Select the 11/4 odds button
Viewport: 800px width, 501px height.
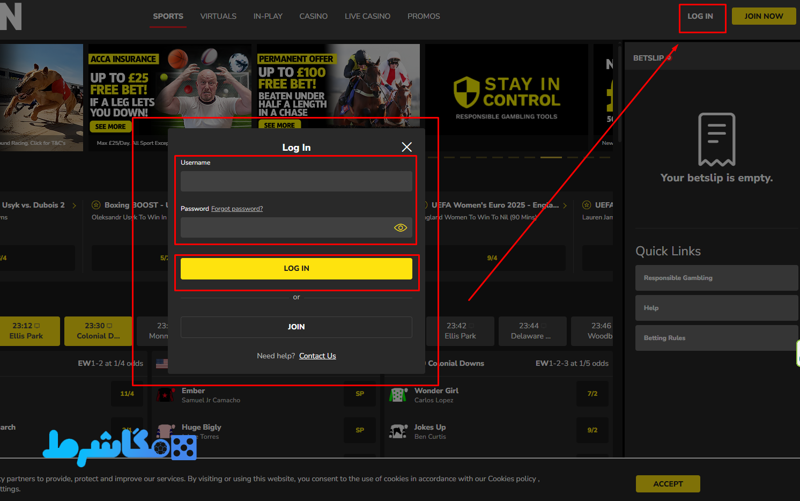point(127,394)
